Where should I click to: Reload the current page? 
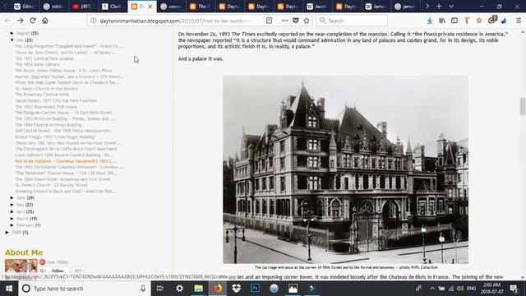pyautogui.click(x=33, y=21)
